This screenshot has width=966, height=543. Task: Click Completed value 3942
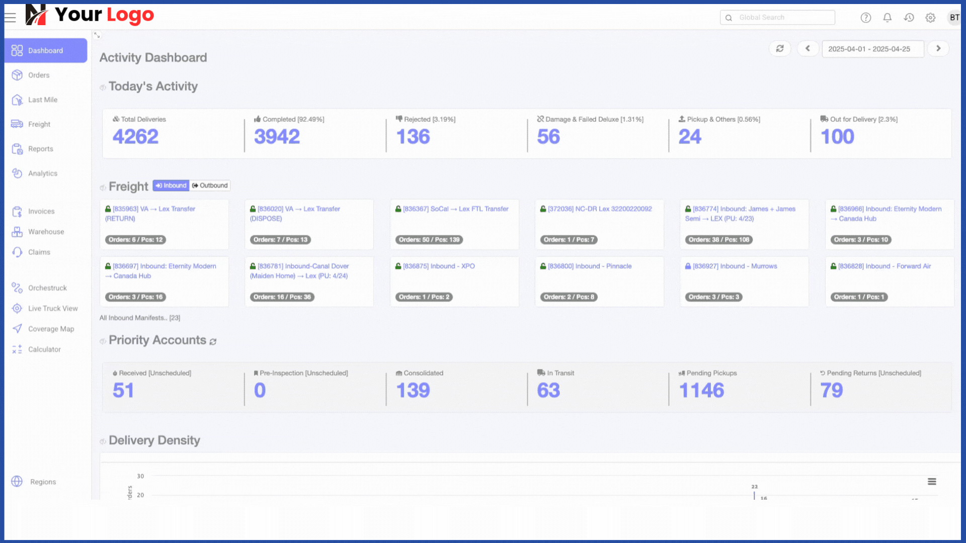click(277, 136)
